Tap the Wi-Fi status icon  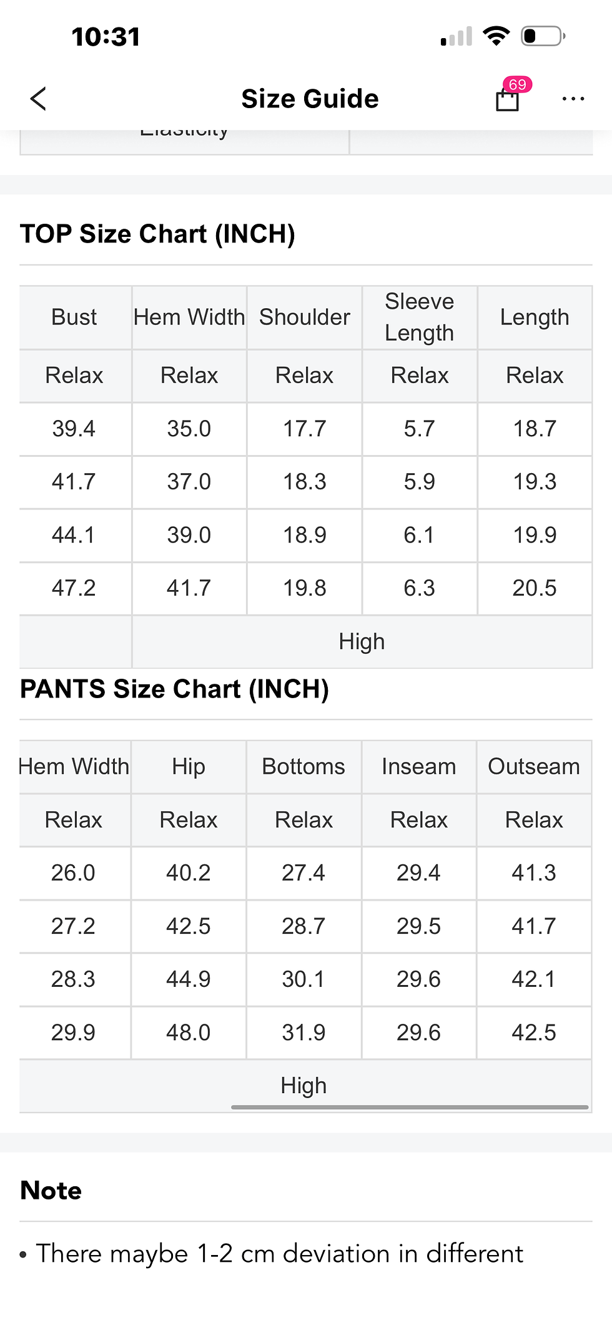497,36
